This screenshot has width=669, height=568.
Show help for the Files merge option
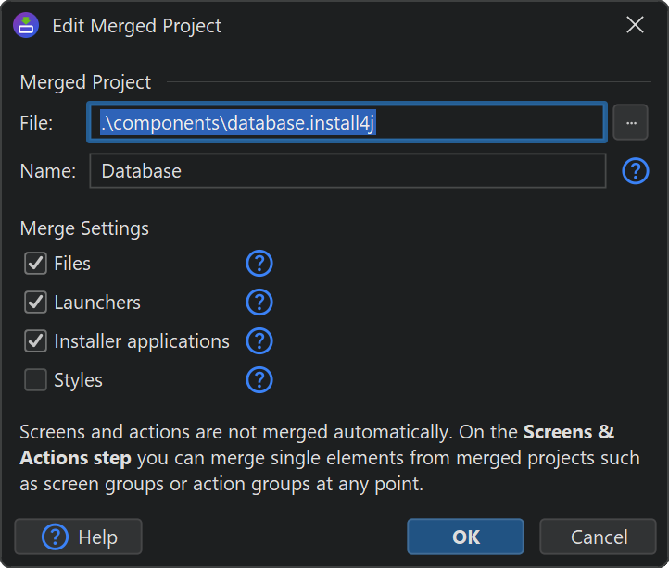tap(259, 264)
